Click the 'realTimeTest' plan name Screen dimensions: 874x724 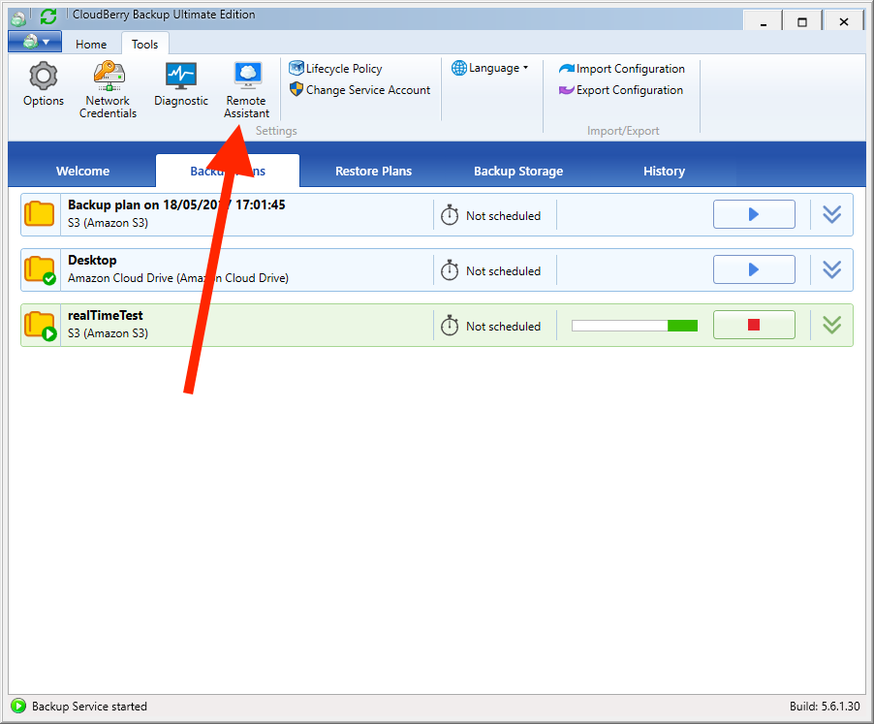coord(106,315)
